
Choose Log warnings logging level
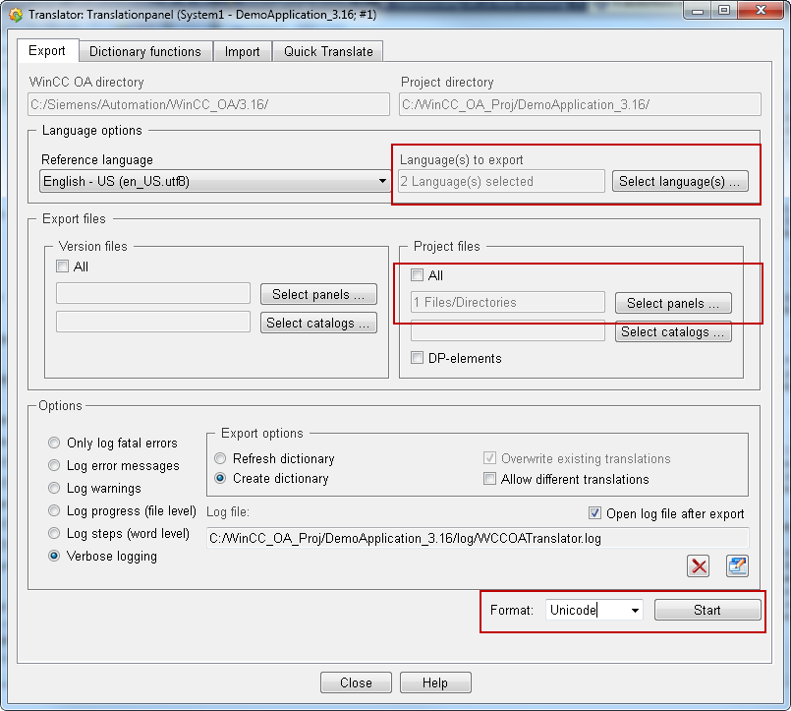[x=55, y=488]
